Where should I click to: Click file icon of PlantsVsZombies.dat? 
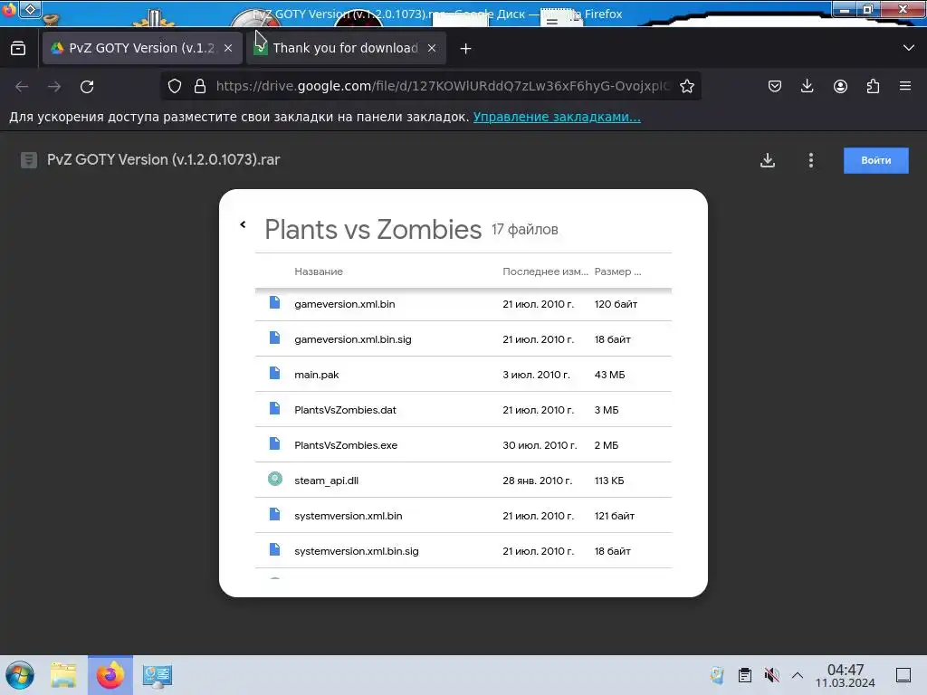[275, 408]
